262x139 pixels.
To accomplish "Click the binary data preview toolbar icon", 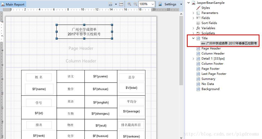I will pyautogui.click(x=111, y=4).
